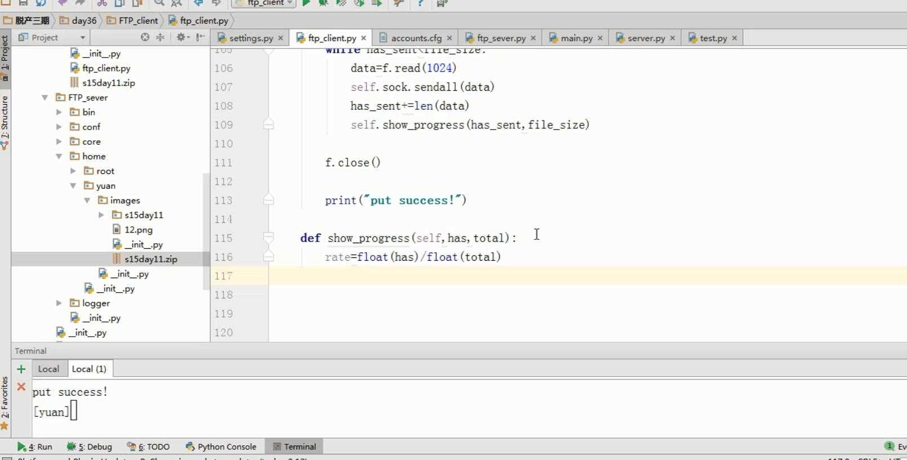This screenshot has width=907, height=460.
Task: Close the accounts.cfg tab
Action: (x=449, y=38)
